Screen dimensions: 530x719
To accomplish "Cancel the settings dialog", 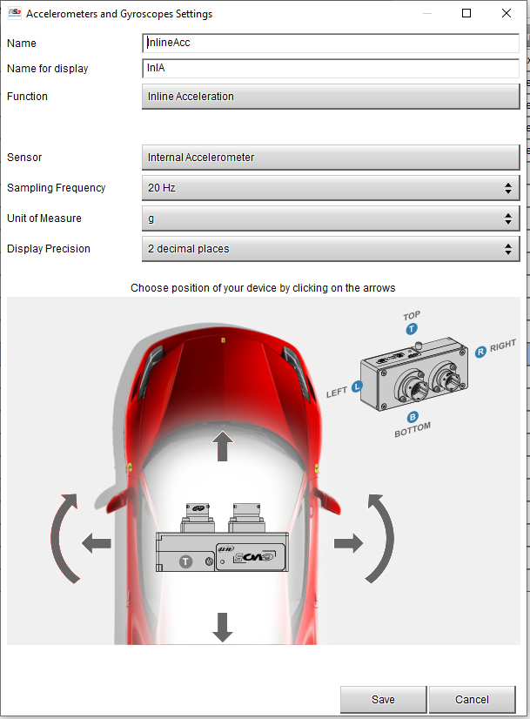I will click(472, 699).
